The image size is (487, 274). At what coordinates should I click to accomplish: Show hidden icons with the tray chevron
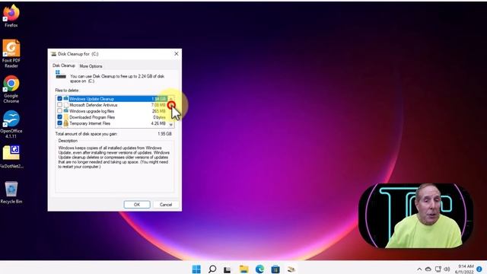tap(419, 269)
